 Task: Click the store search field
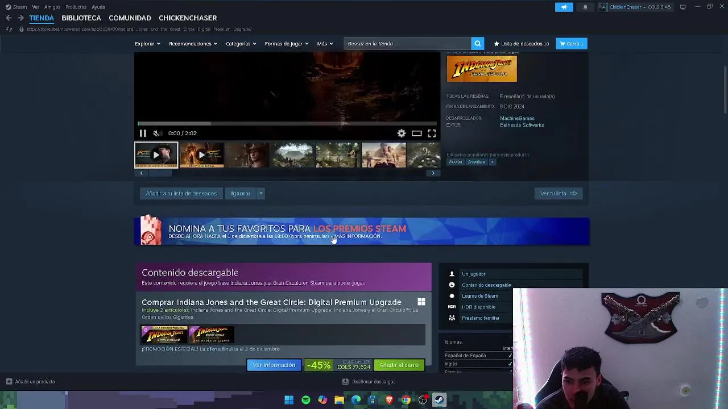click(x=407, y=44)
